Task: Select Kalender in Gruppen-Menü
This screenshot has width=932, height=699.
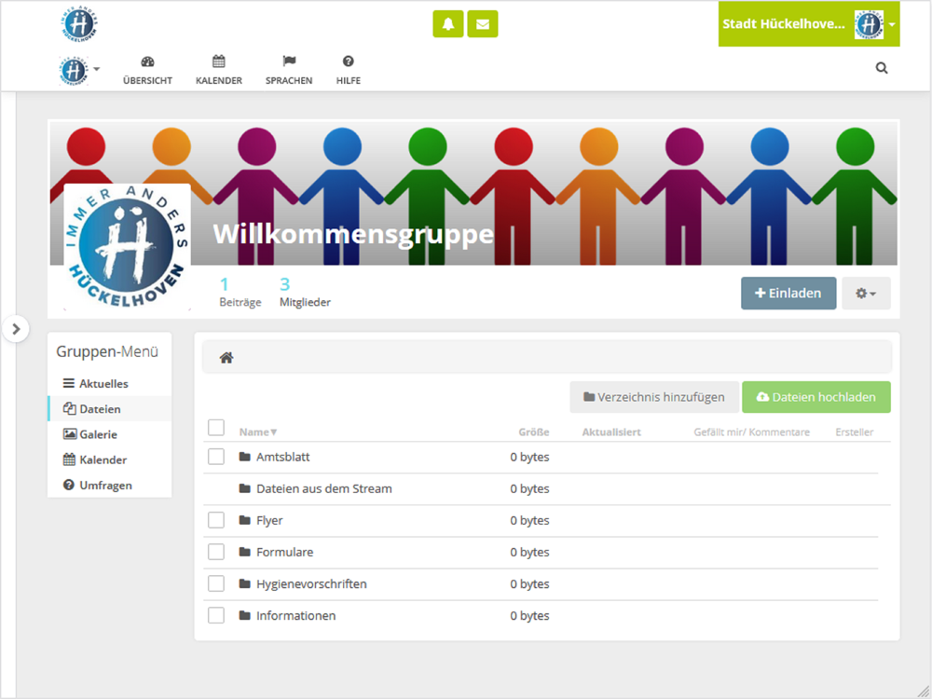Action: coord(109,460)
